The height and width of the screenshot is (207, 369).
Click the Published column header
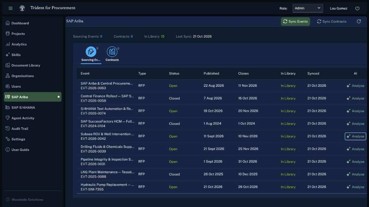point(211,73)
